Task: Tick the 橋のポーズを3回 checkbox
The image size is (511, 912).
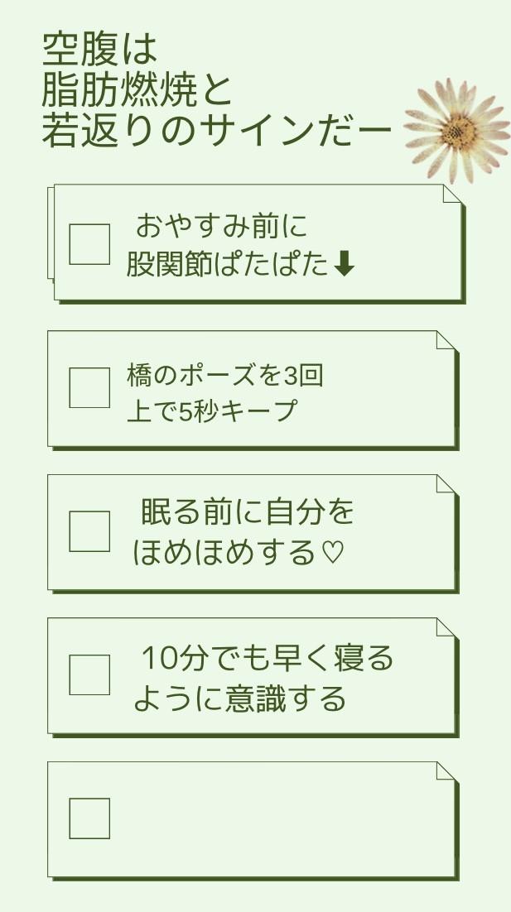Action: coord(89,387)
